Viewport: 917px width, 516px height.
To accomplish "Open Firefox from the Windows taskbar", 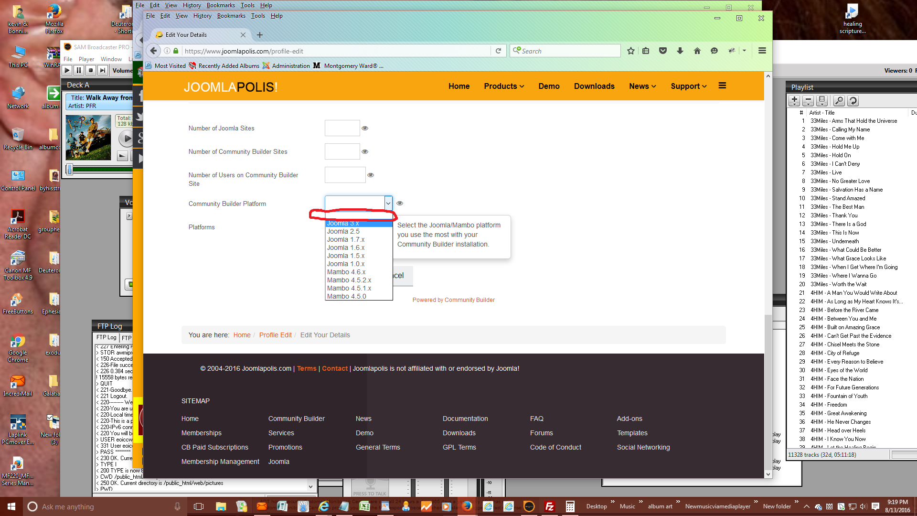I will [467, 506].
